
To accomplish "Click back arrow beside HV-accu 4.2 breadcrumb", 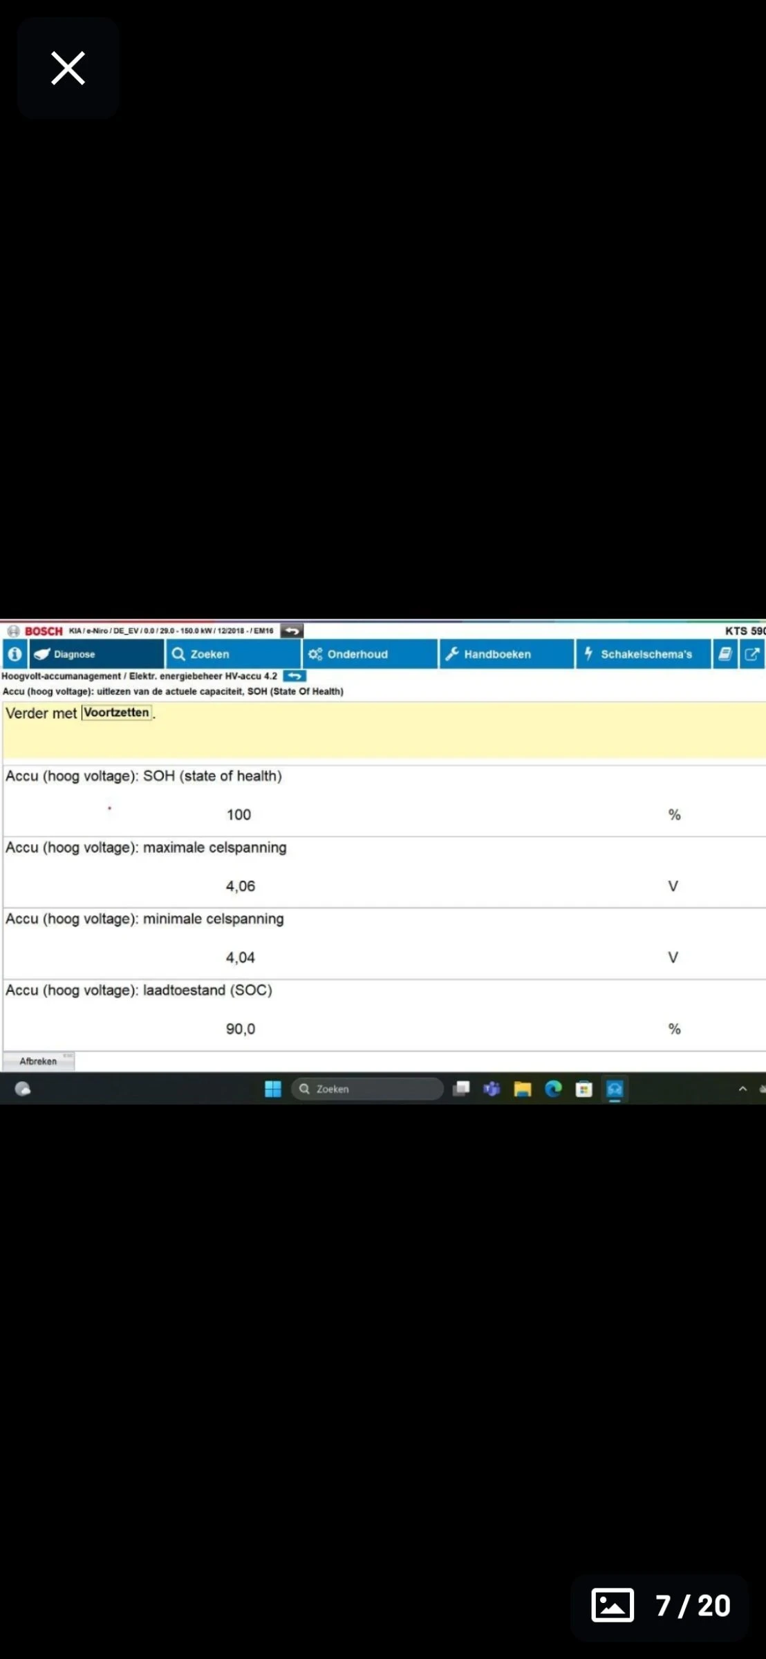I will (x=295, y=676).
